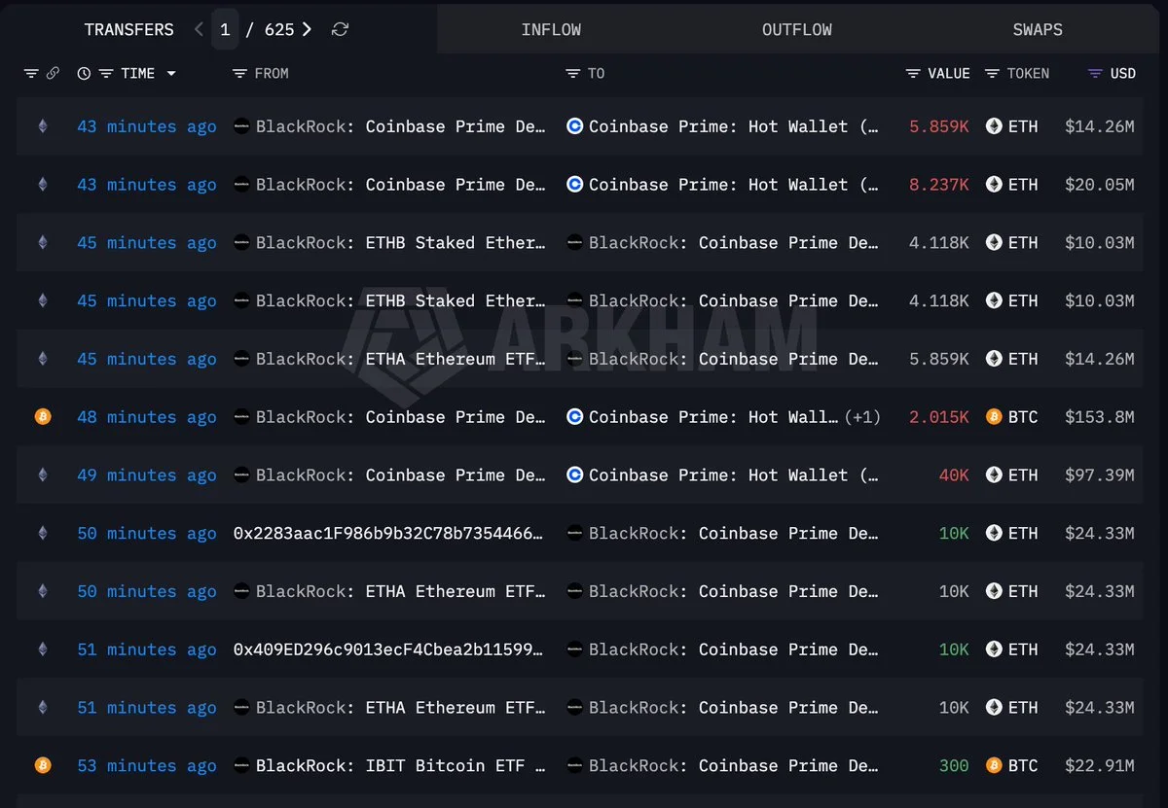This screenshot has width=1168, height=808.
Task: Switch to the OUTFLOW tab
Action: click(797, 29)
